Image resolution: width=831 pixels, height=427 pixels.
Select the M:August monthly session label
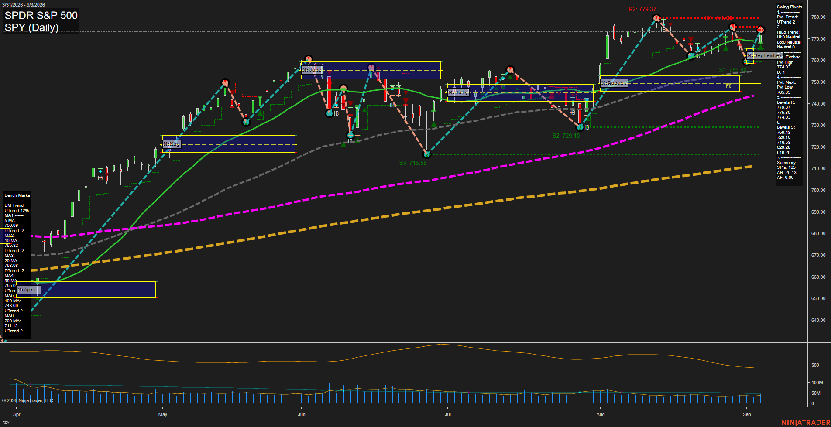coord(614,83)
